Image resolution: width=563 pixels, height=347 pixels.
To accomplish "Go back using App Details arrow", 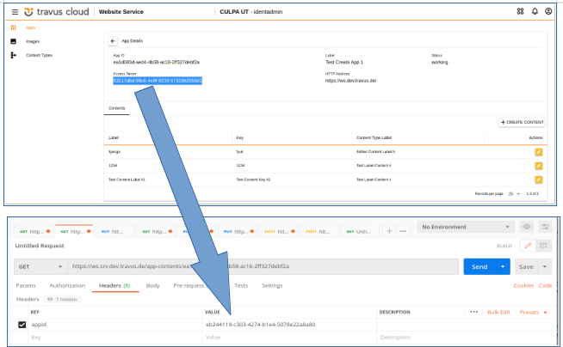I will pos(113,41).
